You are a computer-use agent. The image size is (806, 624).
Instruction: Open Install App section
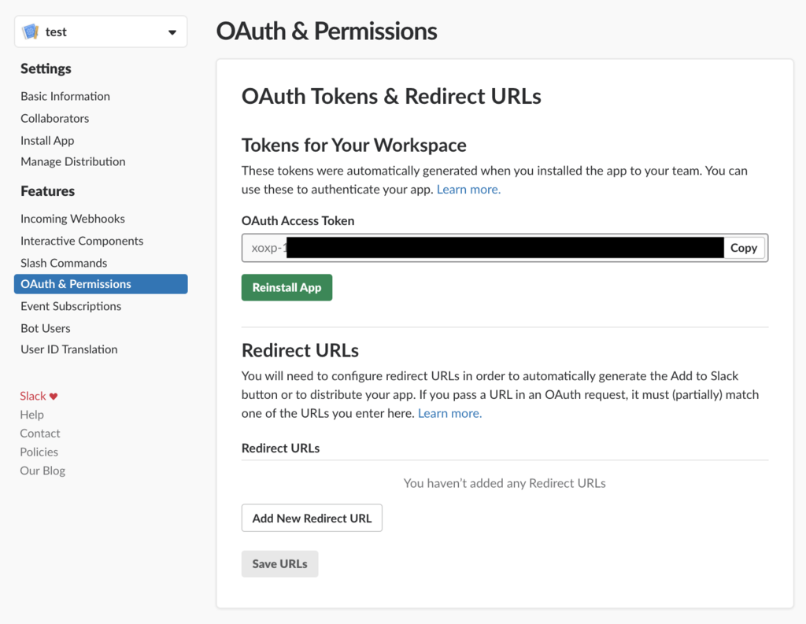[47, 140]
